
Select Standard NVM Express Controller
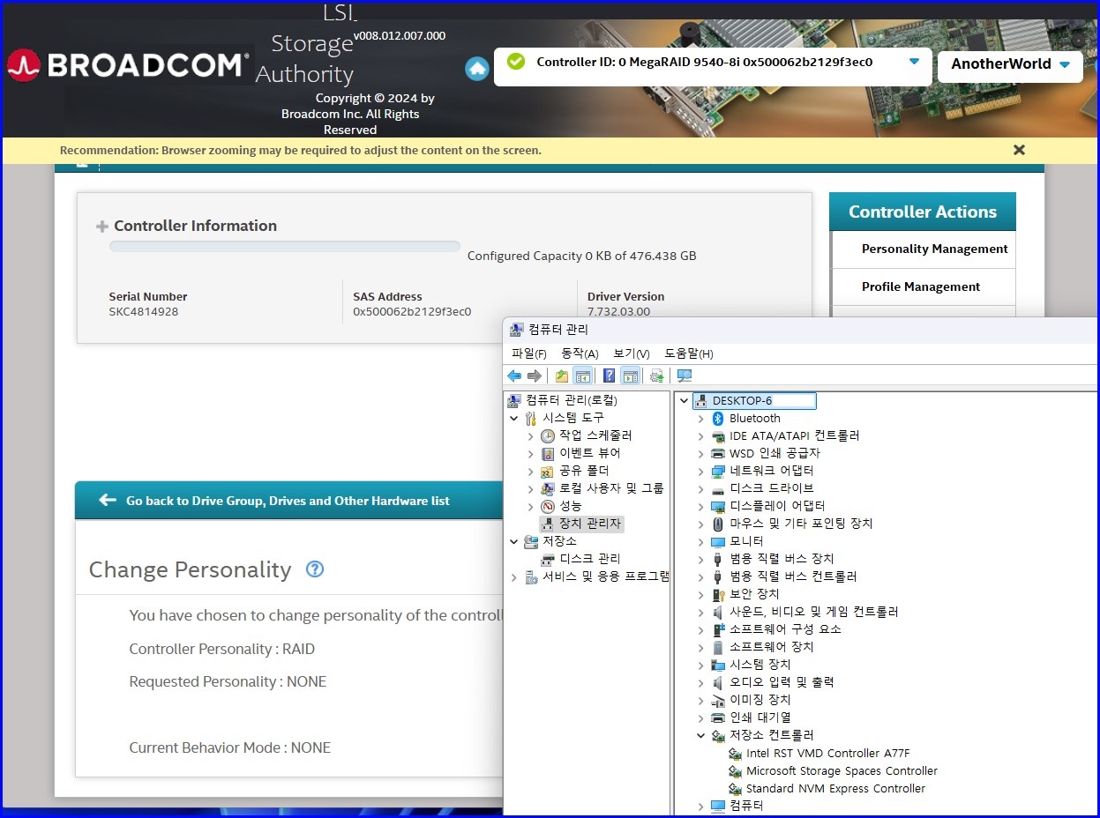[835, 789]
